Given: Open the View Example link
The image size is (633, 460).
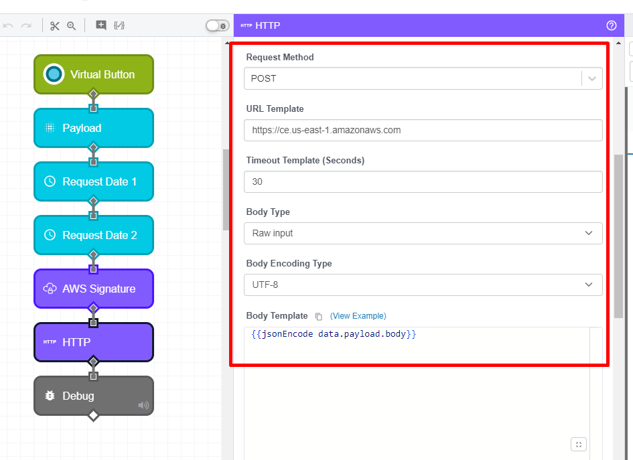Looking at the screenshot, I should [358, 316].
